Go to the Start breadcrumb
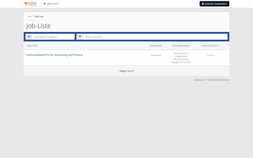Viewport: 253px width, 158px height. coord(30,16)
